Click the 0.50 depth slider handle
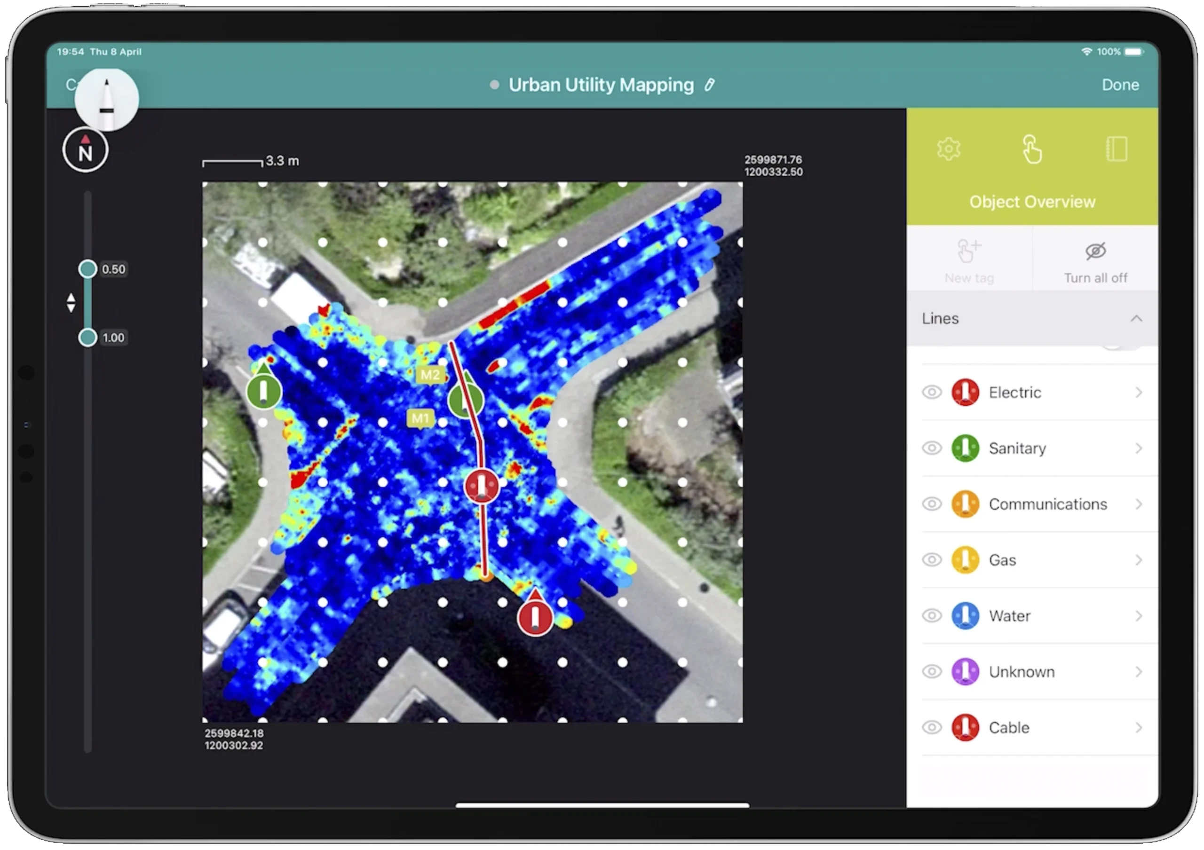The height and width of the screenshot is (850, 1204). (87, 269)
